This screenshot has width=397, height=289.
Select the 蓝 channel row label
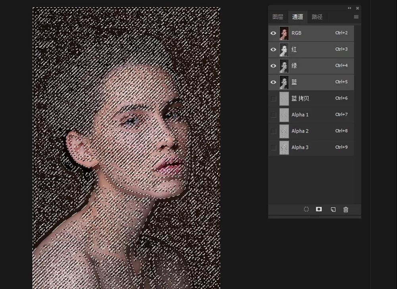coord(294,82)
